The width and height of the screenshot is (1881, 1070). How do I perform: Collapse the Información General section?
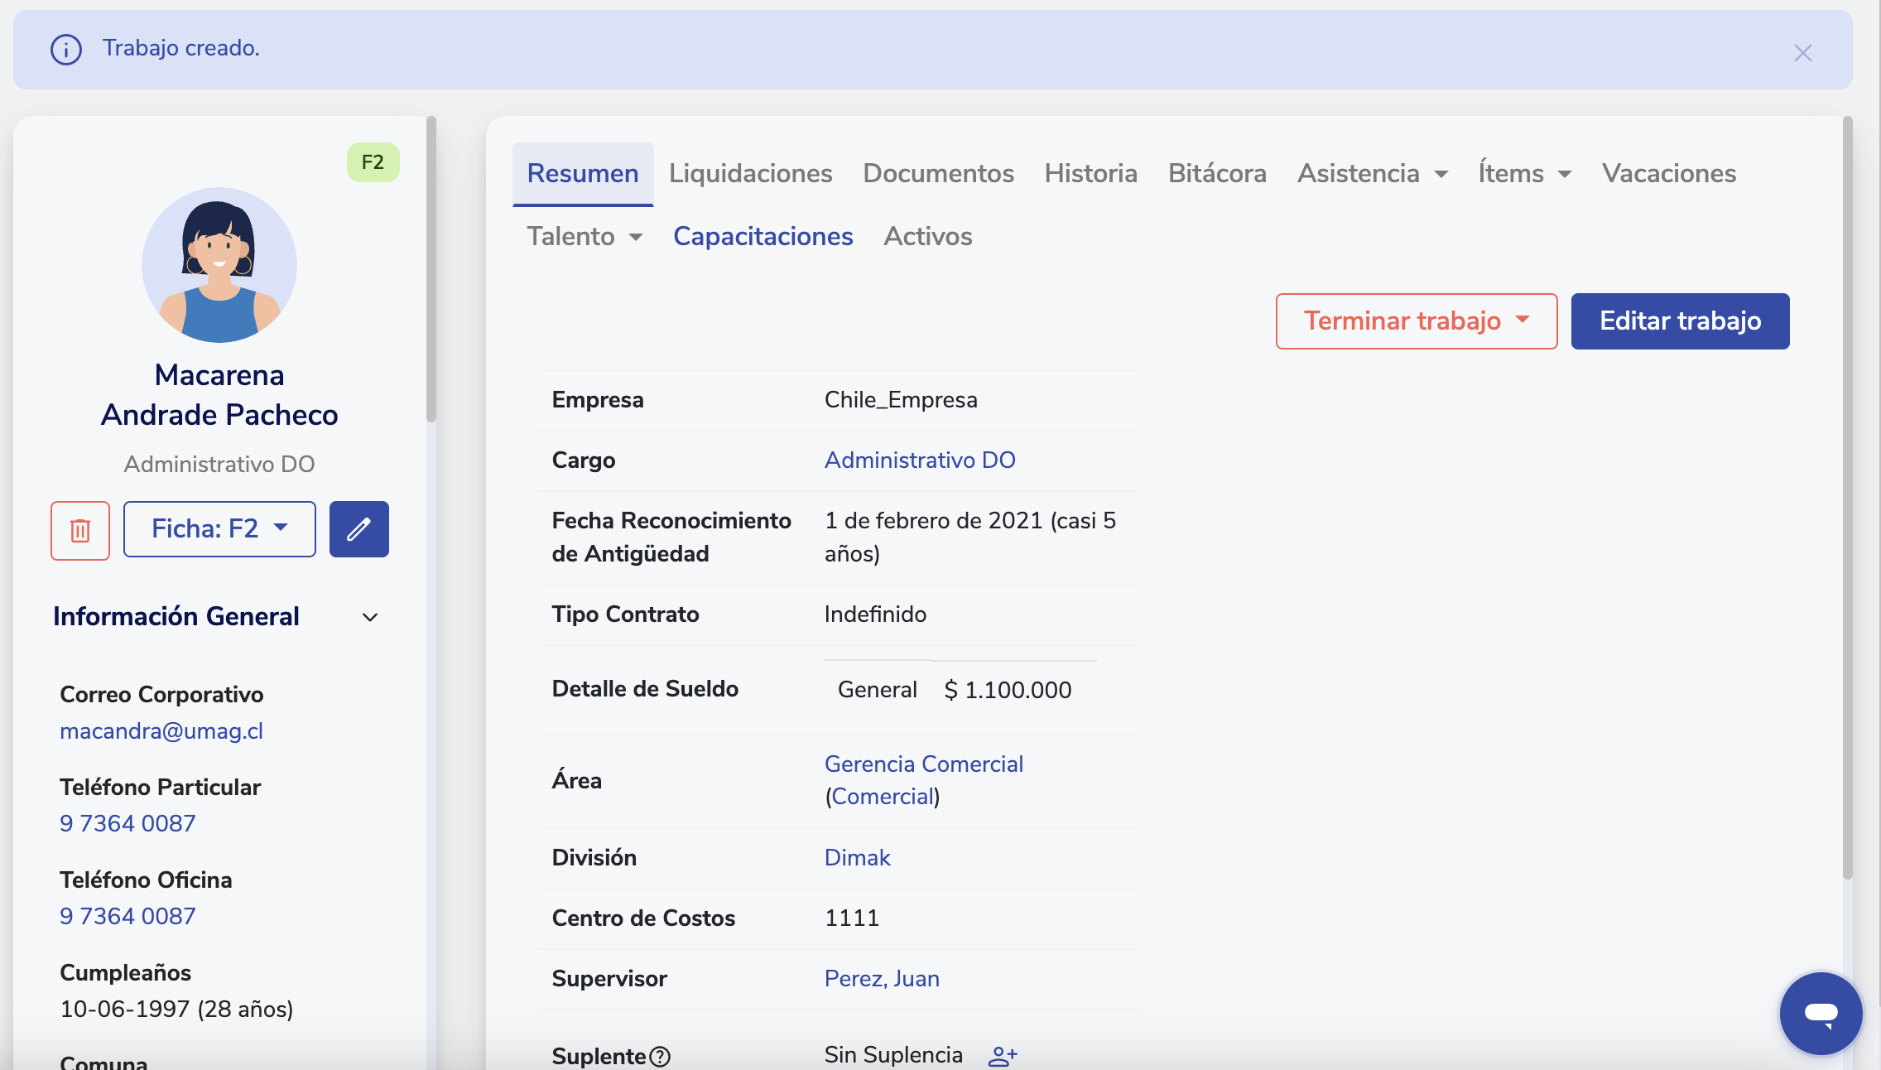tap(370, 617)
